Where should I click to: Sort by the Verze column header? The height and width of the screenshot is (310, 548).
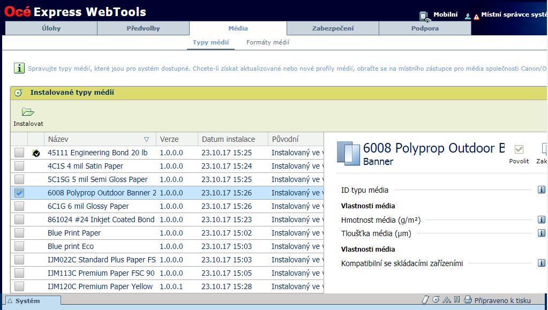[x=177, y=139]
